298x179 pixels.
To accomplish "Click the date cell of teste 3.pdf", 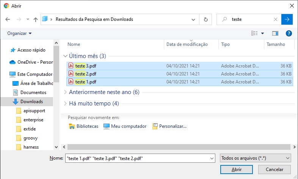I will tap(183, 66).
